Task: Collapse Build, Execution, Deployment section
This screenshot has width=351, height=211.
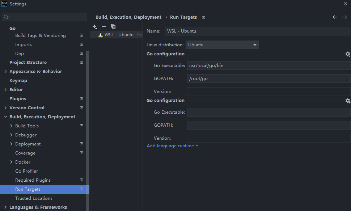Action: tap(5, 117)
